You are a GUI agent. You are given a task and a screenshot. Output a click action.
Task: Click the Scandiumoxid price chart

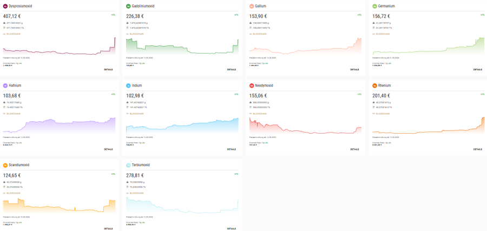coord(59,206)
